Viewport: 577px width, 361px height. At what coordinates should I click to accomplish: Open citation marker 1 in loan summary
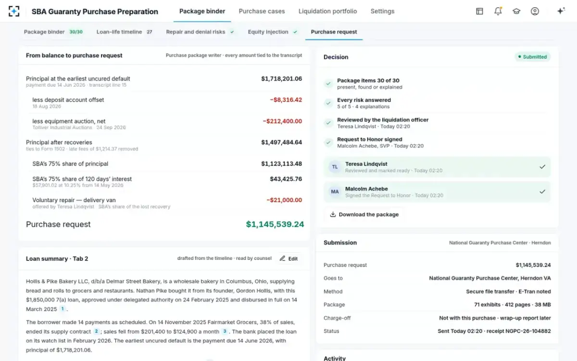(x=63, y=309)
